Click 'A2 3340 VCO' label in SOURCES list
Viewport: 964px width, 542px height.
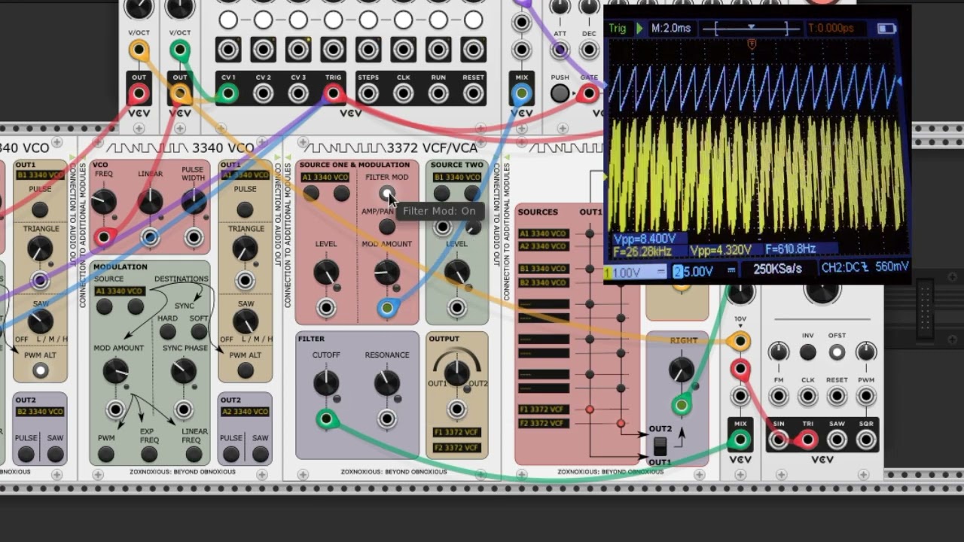tap(544, 247)
